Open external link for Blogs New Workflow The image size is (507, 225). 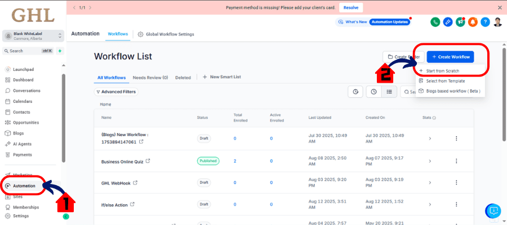[141, 142]
